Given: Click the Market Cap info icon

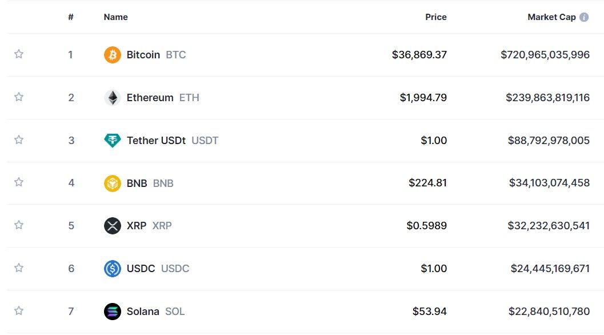Looking at the screenshot, I should click(584, 17).
